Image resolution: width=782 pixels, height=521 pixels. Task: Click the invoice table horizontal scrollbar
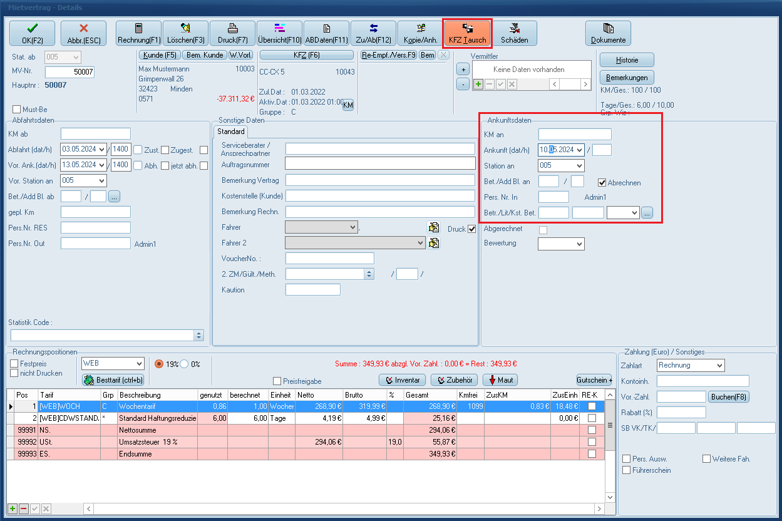[344, 508]
